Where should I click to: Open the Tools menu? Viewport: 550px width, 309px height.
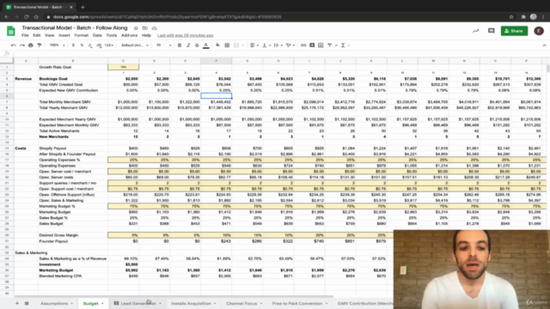pos(112,35)
